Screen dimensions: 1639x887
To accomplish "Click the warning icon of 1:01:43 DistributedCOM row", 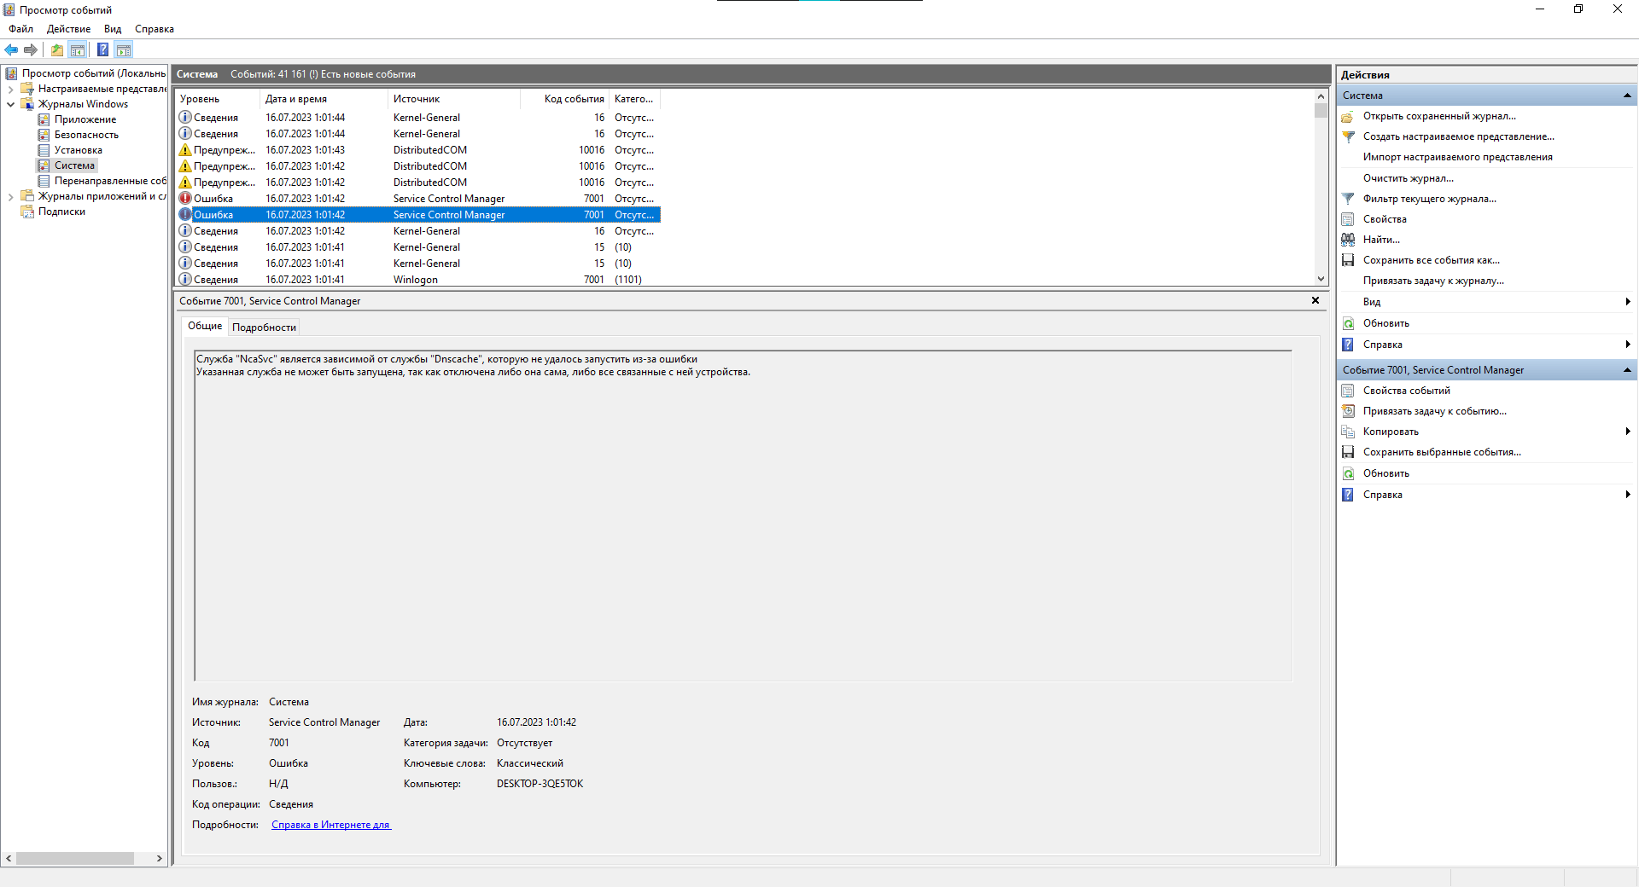I will 185,150.
